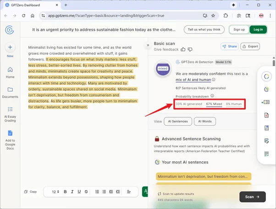Click the lock icon by Advanced Sentence Scanning
The image size is (276, 209).
157,139
